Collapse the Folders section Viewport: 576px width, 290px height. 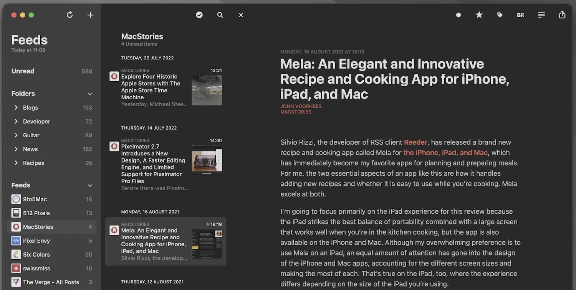89,94
